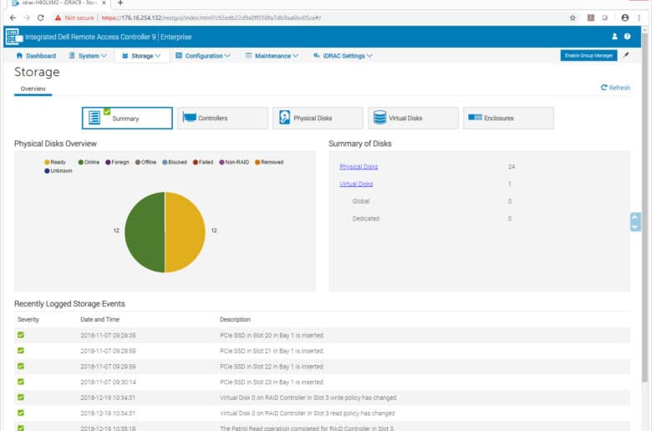Click the pin icon beside Enable Group Manager
Screen dimensions: 652x431
626,55
